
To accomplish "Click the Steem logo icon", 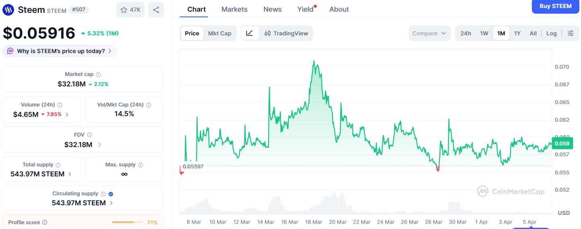I will click(8, 10).
